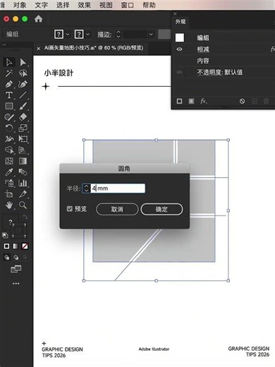Select the Direct Selection tool
This screenshot has height=367, width=275.
(x=23, y=62)
